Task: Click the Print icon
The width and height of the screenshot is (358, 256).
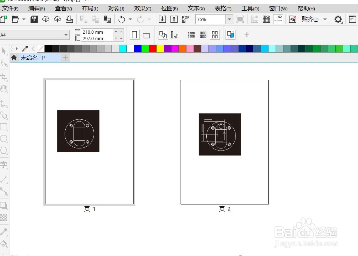Action: point(69,19)
